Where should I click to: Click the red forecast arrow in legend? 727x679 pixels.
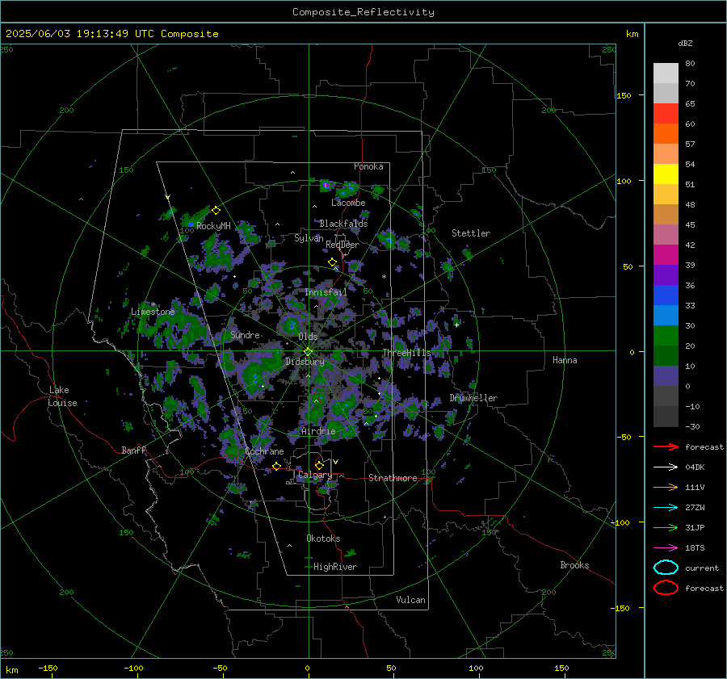click(666, 446)
